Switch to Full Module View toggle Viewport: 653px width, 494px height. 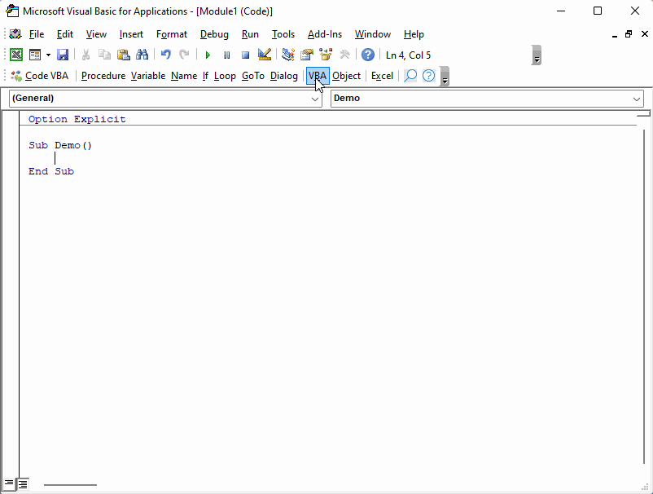22,483
